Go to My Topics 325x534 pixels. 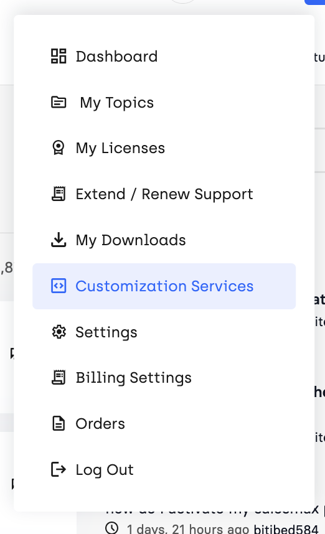point(164,103)
